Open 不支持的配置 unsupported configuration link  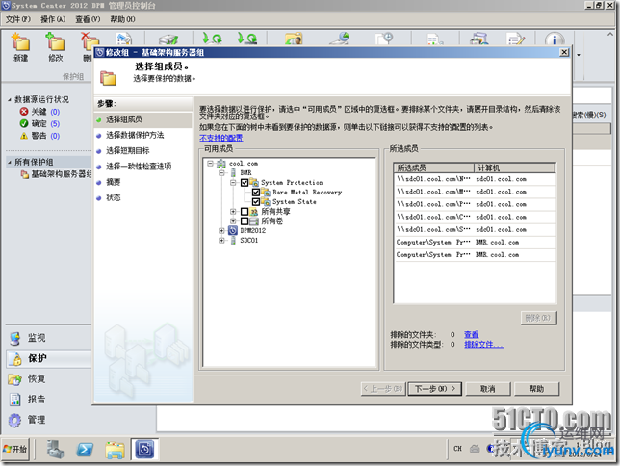(221, 138)
